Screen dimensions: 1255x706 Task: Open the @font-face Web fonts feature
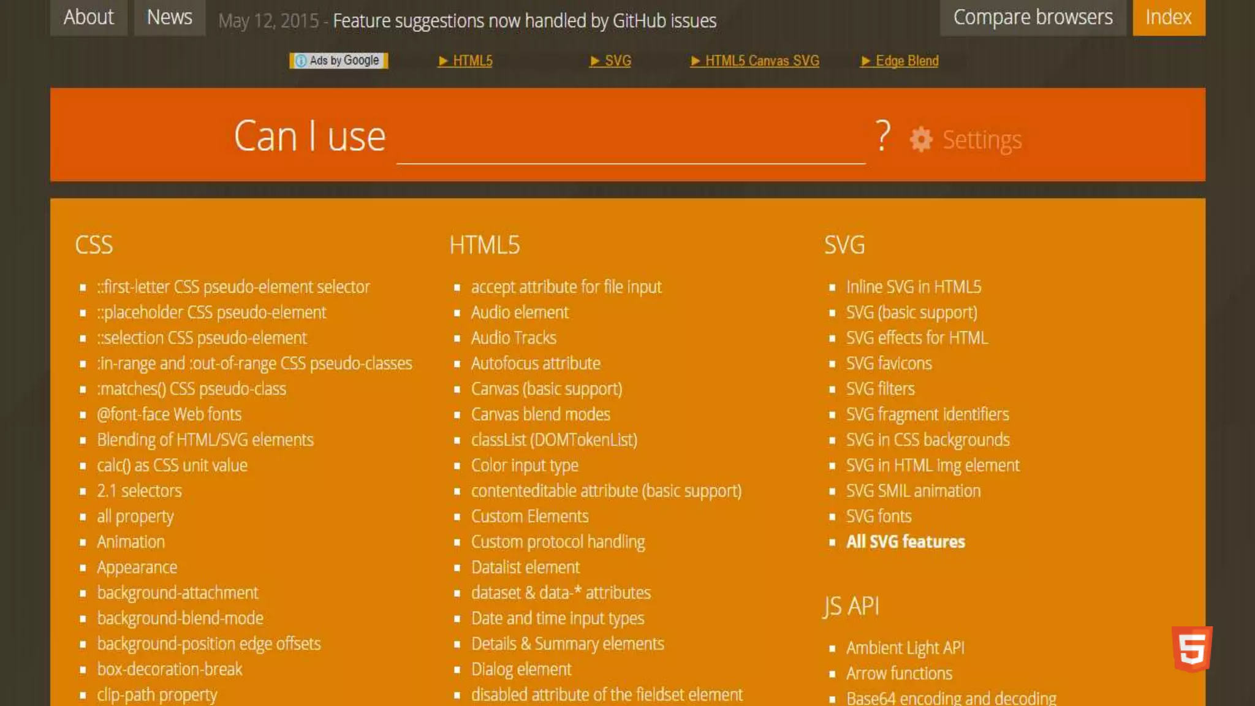[169, 414]
